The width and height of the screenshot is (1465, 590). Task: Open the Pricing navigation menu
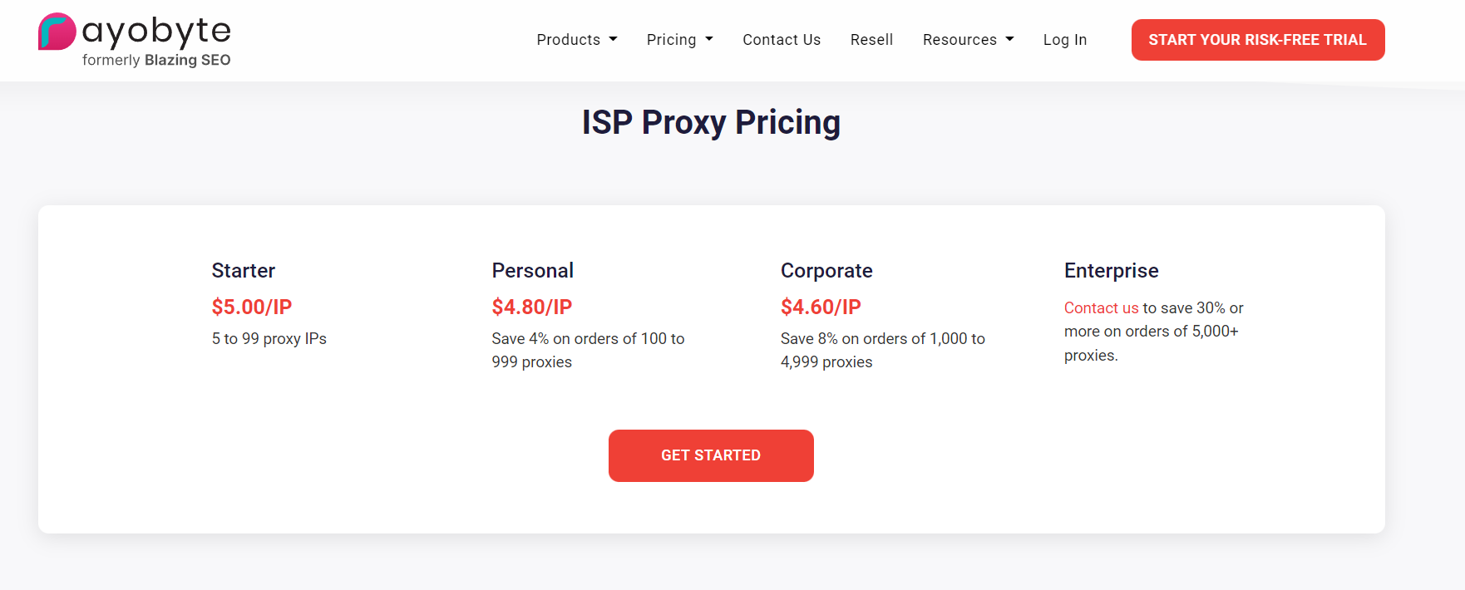tap(671, 40)
